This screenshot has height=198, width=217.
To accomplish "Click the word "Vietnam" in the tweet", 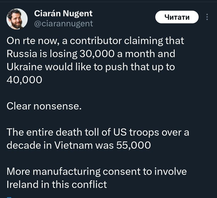I will (x=74, y=145).
